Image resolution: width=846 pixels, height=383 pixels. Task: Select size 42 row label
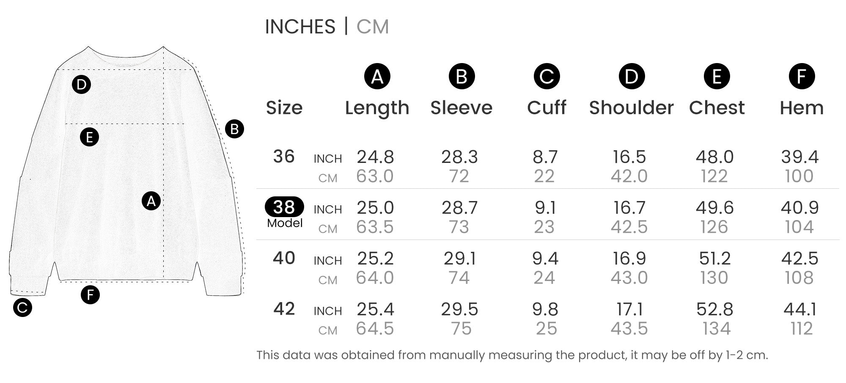click(284, 309)
